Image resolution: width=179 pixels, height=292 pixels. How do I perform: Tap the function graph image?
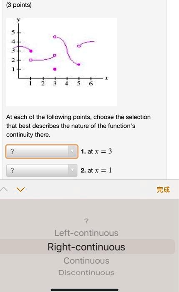point(61,62)
